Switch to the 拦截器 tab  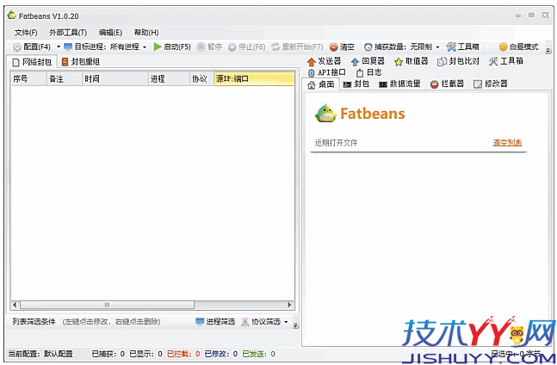click(x=447, y=84)
